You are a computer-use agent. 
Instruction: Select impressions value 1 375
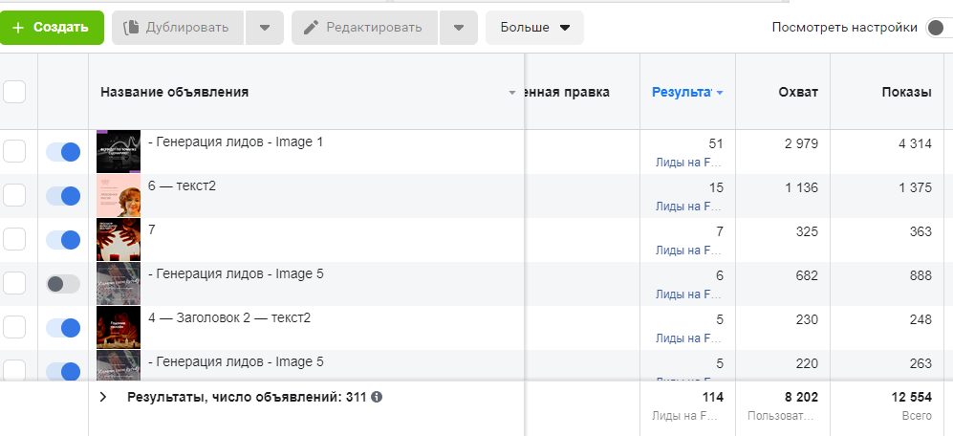click(915, 188)
